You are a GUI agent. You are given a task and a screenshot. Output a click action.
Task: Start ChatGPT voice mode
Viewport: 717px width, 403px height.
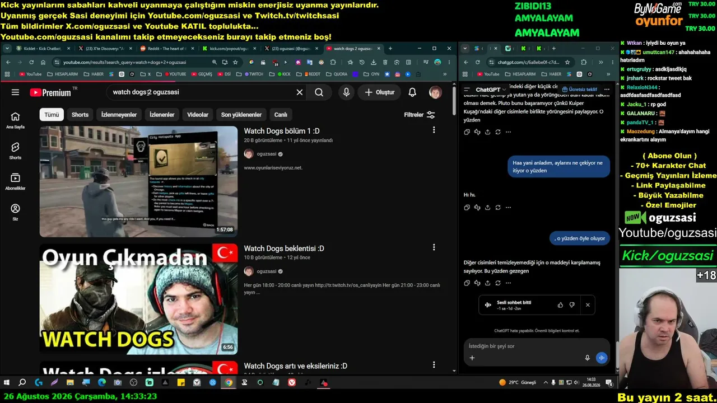point(602,358)
